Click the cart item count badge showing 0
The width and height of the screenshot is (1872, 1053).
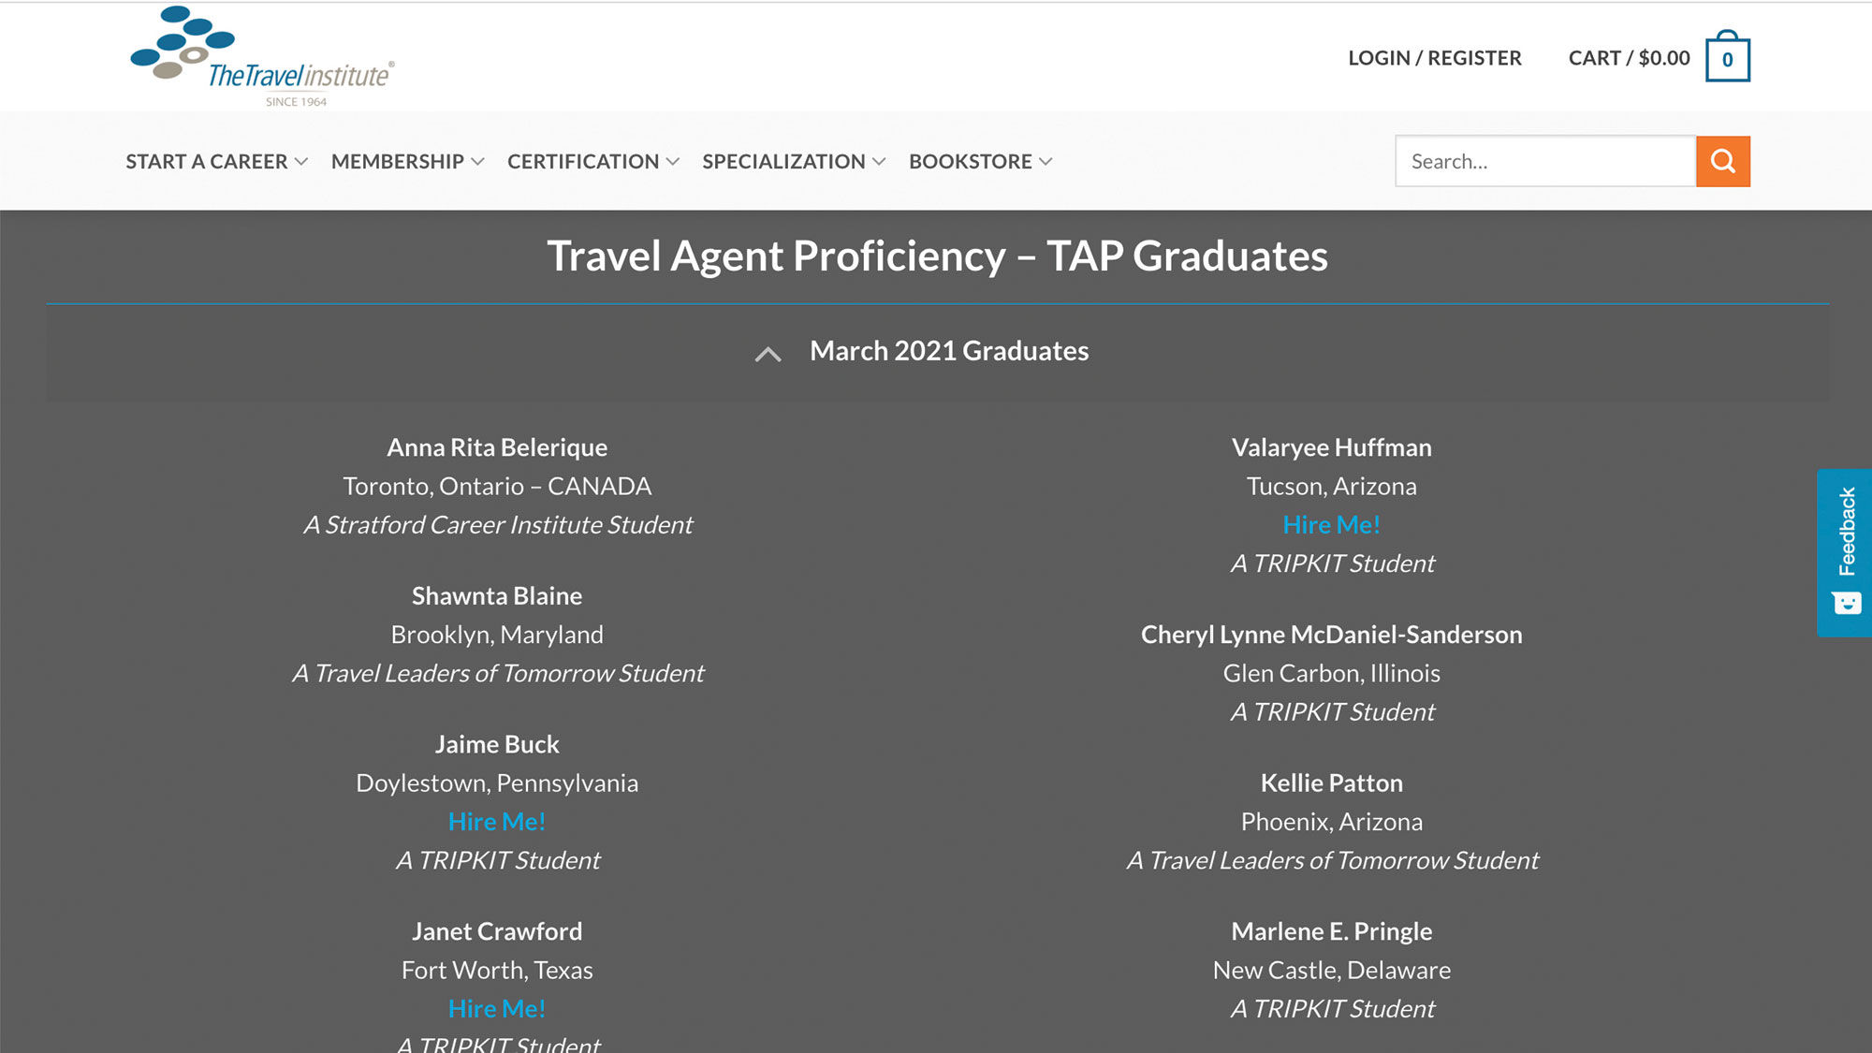click(x=1728, y=58)
